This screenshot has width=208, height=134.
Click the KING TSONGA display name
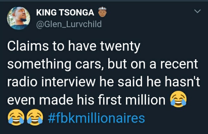[65, 13]
